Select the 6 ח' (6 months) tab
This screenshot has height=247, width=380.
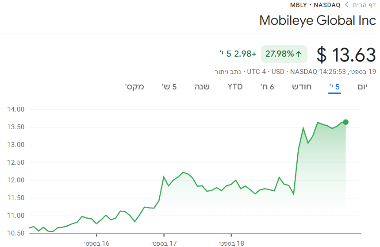point(267,87)
